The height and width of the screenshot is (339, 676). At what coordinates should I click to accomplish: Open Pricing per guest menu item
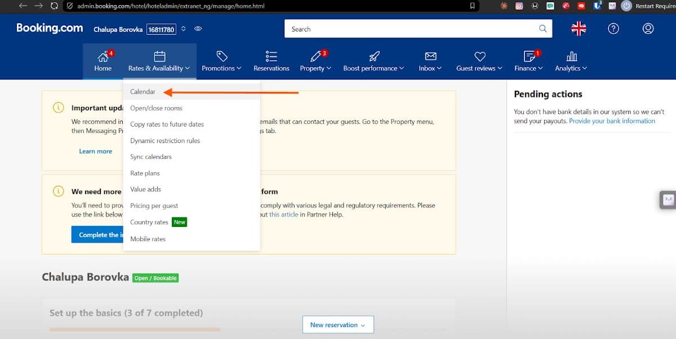click(x=192, y=206)
